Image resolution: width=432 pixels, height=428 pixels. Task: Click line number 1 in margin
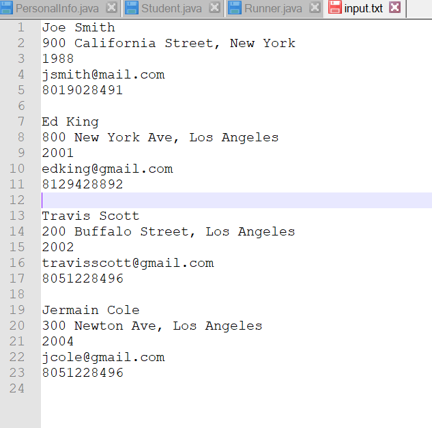[x=21, y=27]
